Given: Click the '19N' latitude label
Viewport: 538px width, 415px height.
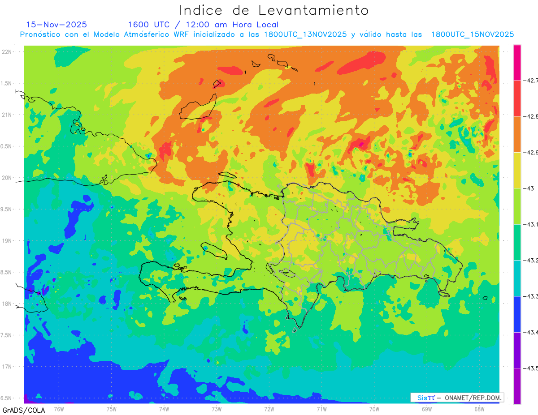Looking at the screenshot, I should click(8, 240).
